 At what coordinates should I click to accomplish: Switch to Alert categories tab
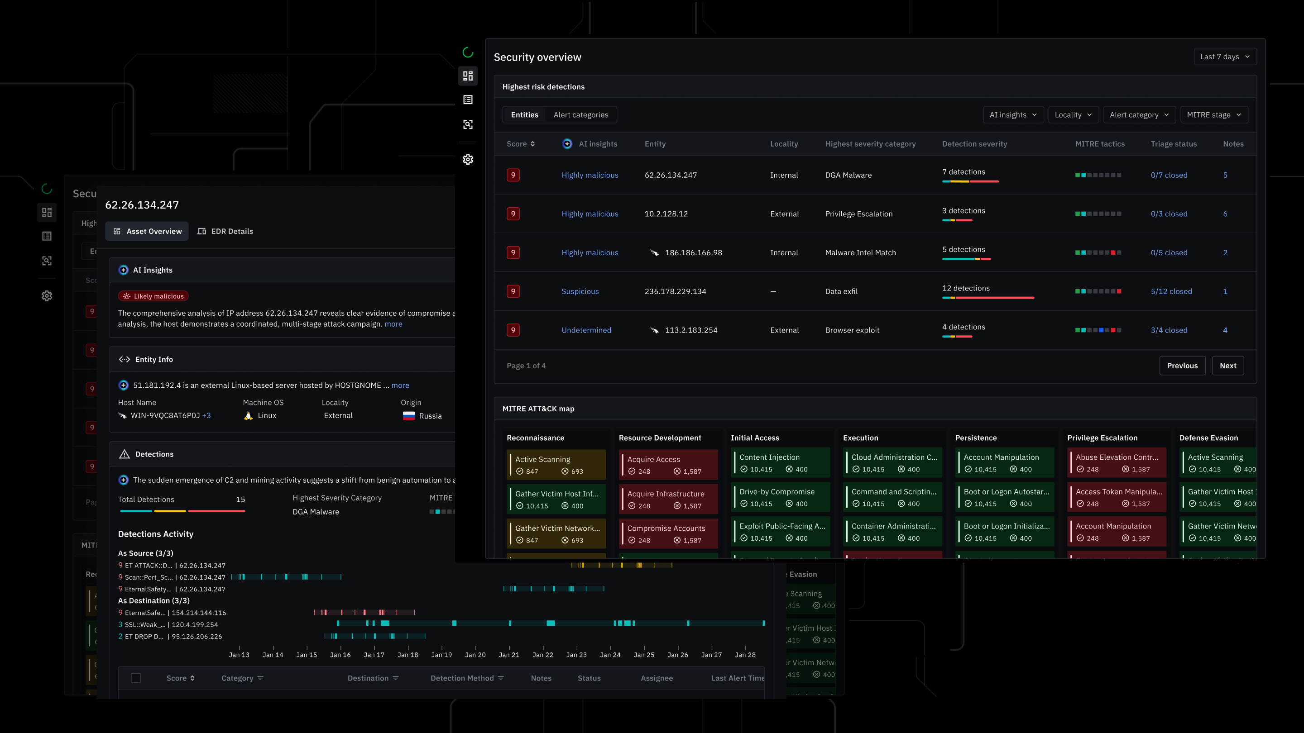click(580, 115)
